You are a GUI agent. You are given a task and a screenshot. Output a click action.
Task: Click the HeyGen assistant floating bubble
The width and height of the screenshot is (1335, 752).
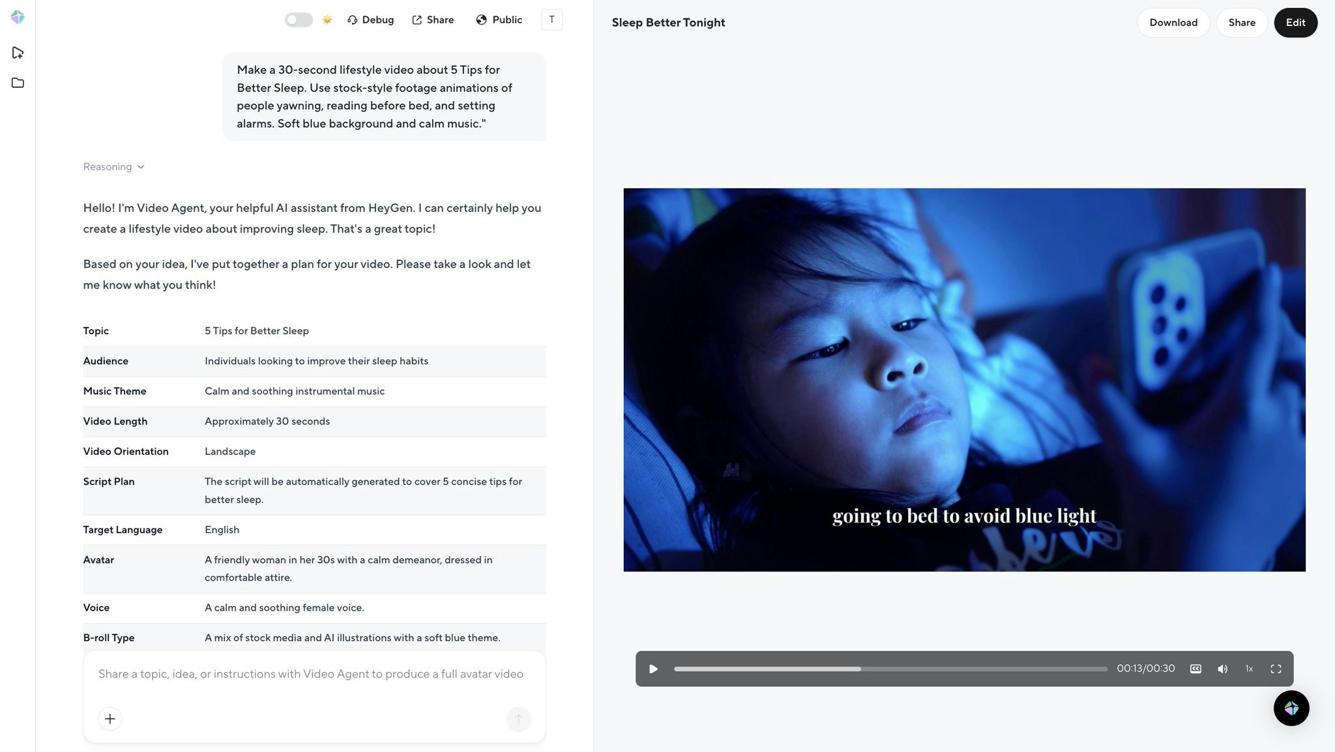pos(1291,708)
